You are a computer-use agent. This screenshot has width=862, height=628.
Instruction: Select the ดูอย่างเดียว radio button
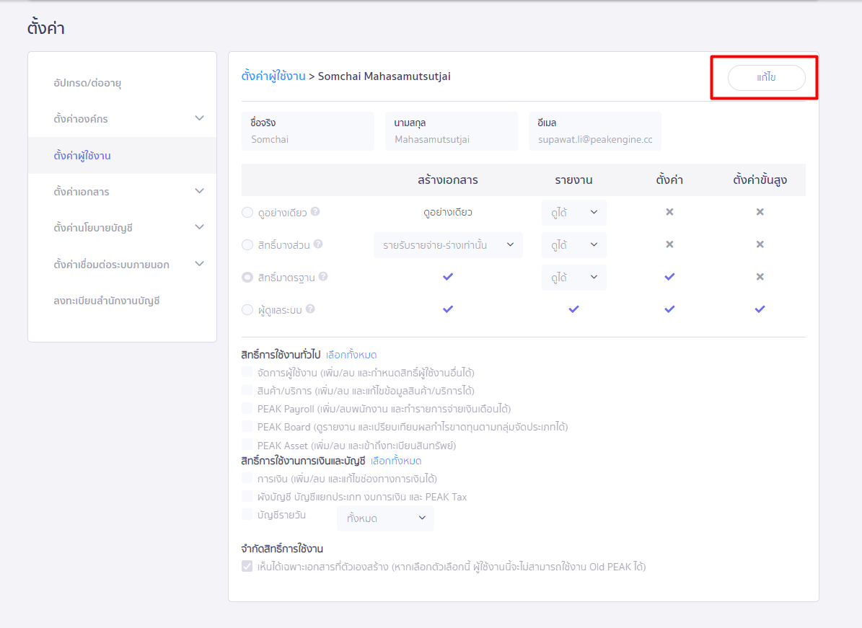coord(247,213)
